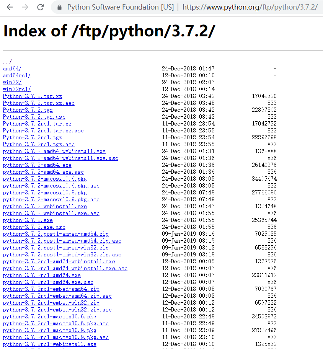Viewport: 323px width, 349px height.
Task: Open Python-3.7.2.tar.xz.asc signature link
Action: 39,103
